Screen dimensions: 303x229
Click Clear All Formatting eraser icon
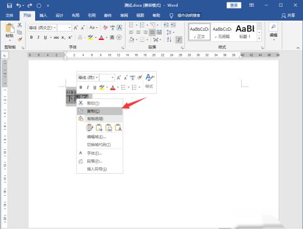point(105,28)
